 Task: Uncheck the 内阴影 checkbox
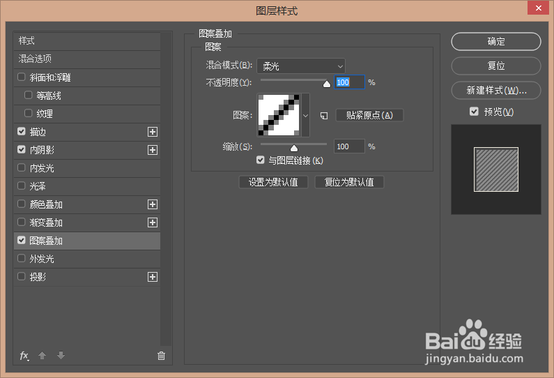coord(22,149)
